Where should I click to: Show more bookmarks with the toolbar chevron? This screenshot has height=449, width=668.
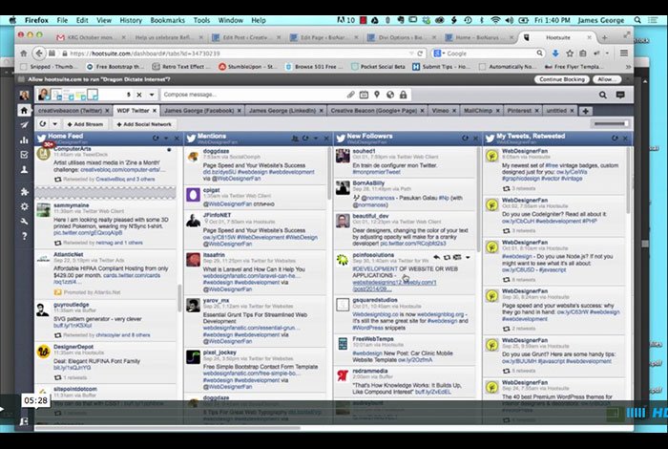point(628,67)
